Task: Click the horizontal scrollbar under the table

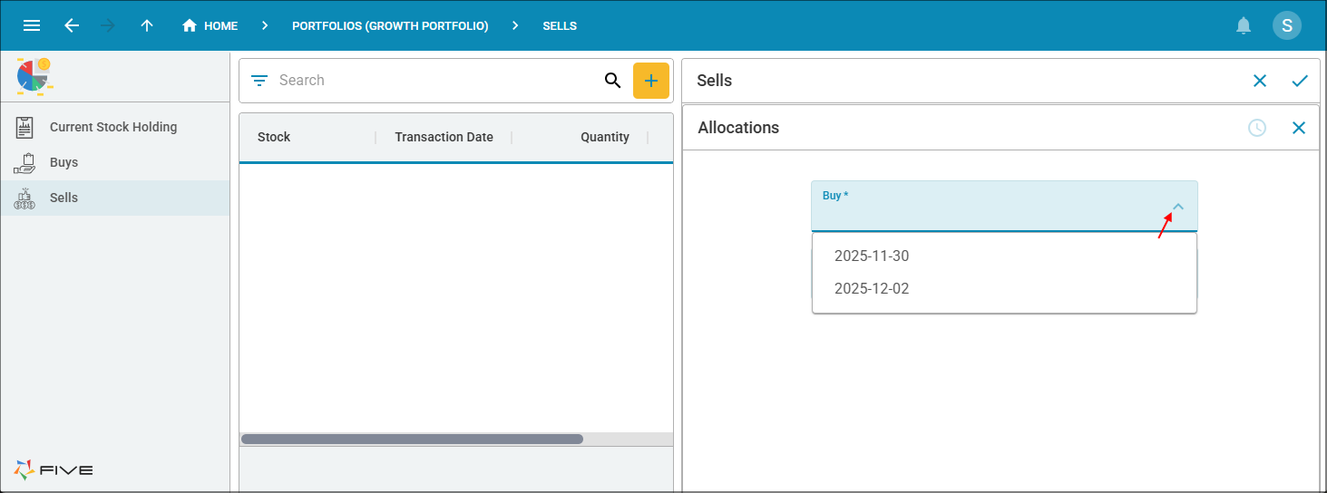Action: coord(412,439)
